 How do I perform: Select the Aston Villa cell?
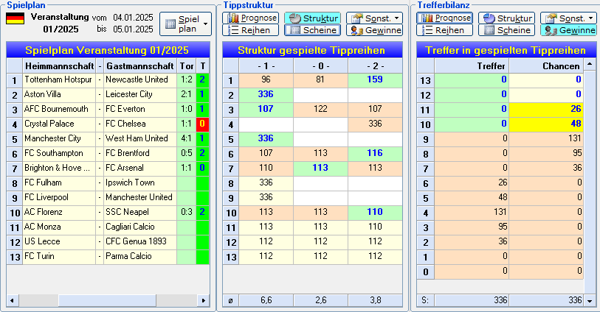59,95
